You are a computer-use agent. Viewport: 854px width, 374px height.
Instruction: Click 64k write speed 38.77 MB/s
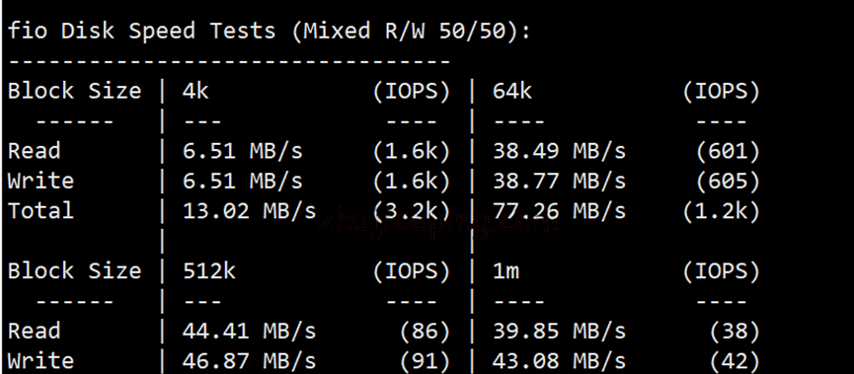point(560,182)
